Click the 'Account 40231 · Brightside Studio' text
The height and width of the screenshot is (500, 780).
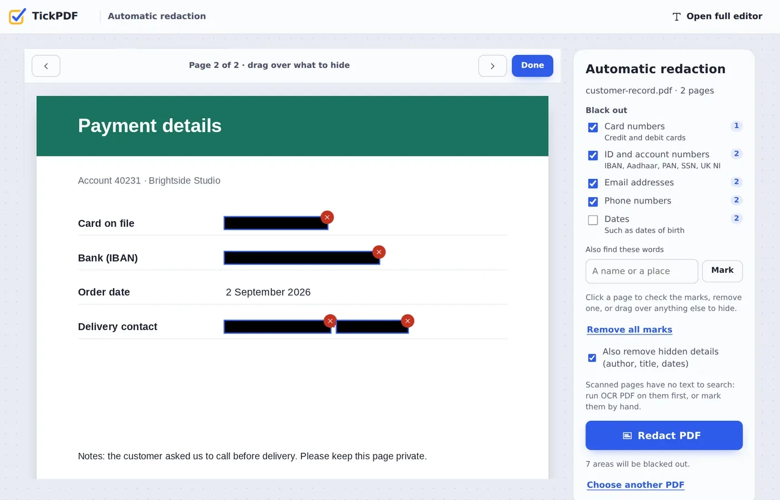[149, 181]
